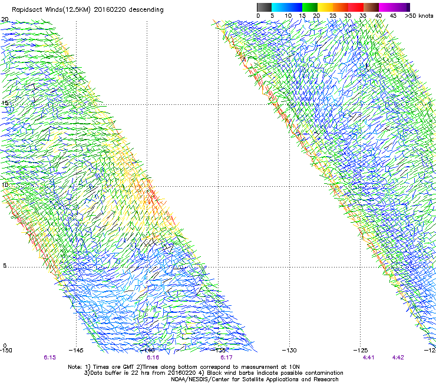Click the purple time label '6:16'
This screenshot has width=436, height=383.
[153, 358]
